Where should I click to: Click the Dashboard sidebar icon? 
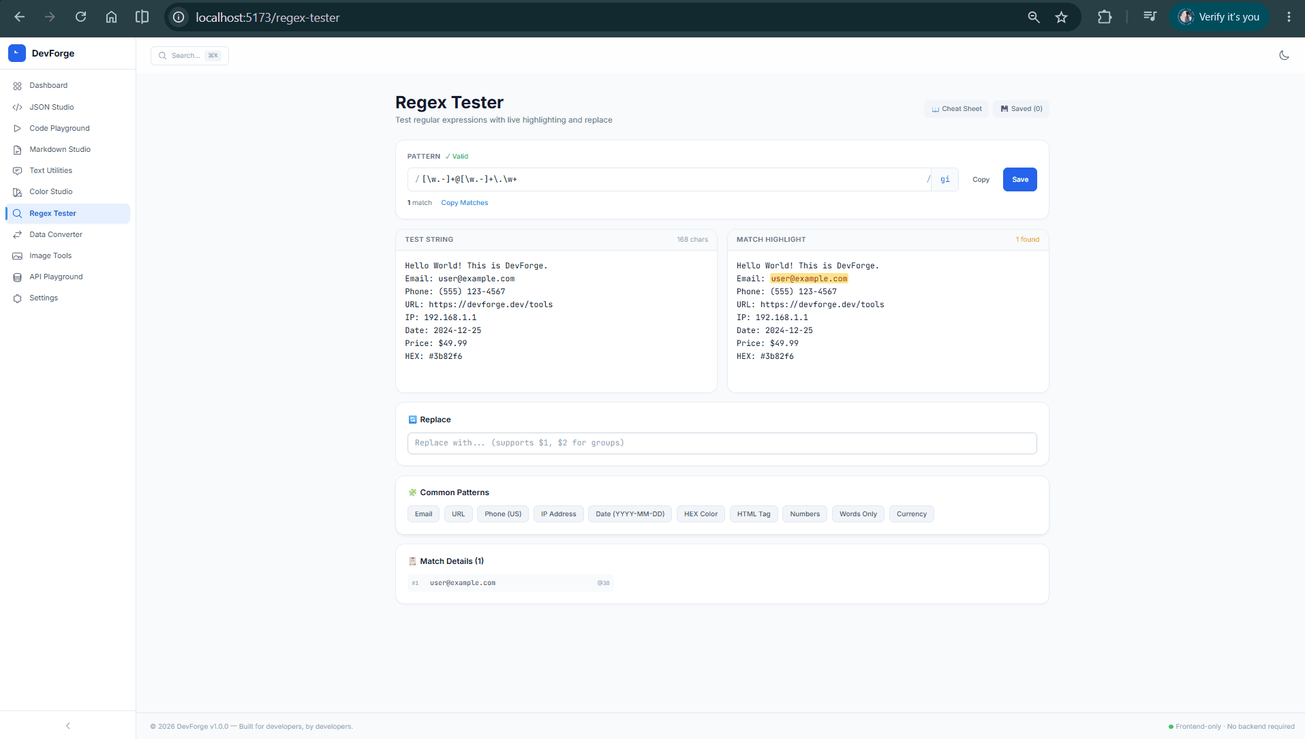18,86
